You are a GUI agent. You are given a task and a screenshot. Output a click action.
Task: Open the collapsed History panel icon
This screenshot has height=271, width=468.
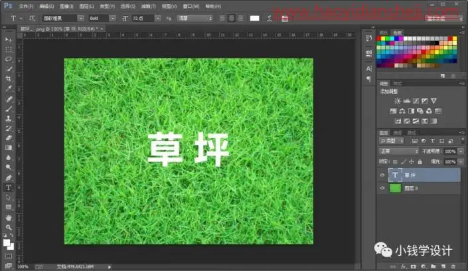coord(369,39)
